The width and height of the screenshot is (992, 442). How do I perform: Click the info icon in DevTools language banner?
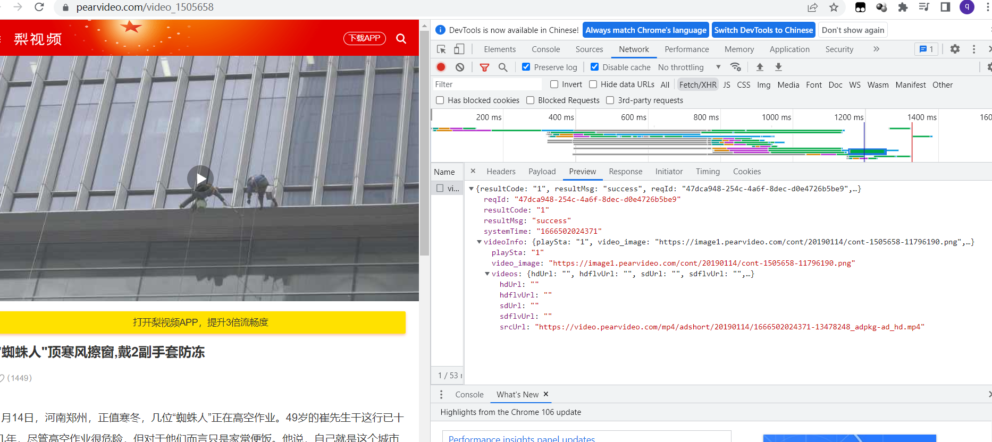(x=441, y=30)
